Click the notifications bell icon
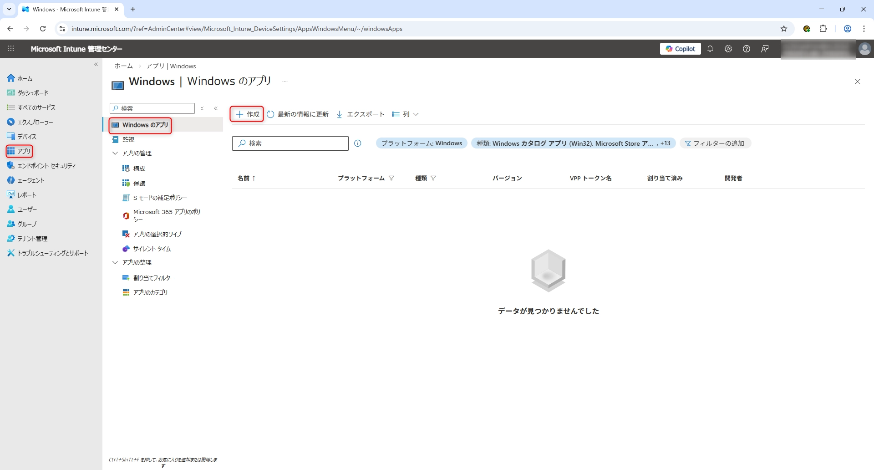874x470 pixels. [x=710, y=49]
